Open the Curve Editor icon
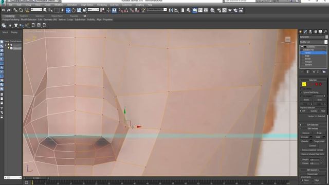329x185 pixels. click(x=200, y=10)
